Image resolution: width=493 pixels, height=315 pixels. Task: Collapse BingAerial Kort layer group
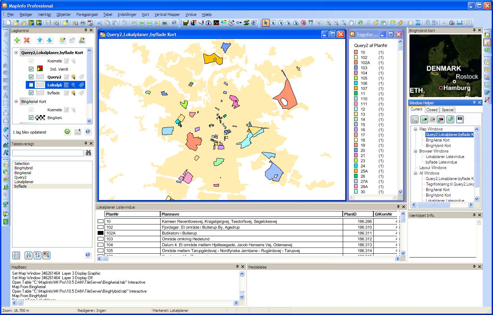16,102
